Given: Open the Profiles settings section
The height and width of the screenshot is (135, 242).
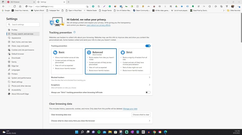Looking at the screenshot, I should coord(14,30).
